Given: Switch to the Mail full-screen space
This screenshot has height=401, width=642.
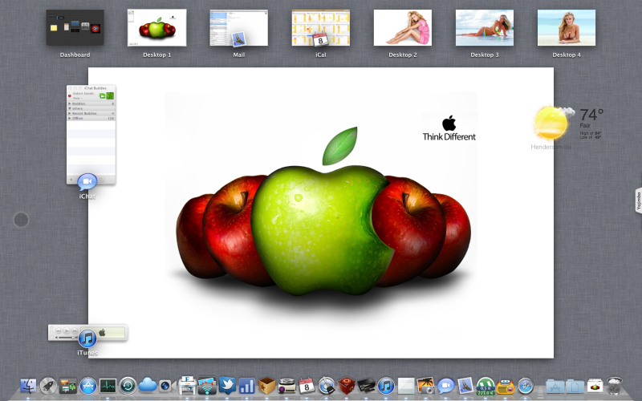Looking at the screenshot, I should click(238, 27).
